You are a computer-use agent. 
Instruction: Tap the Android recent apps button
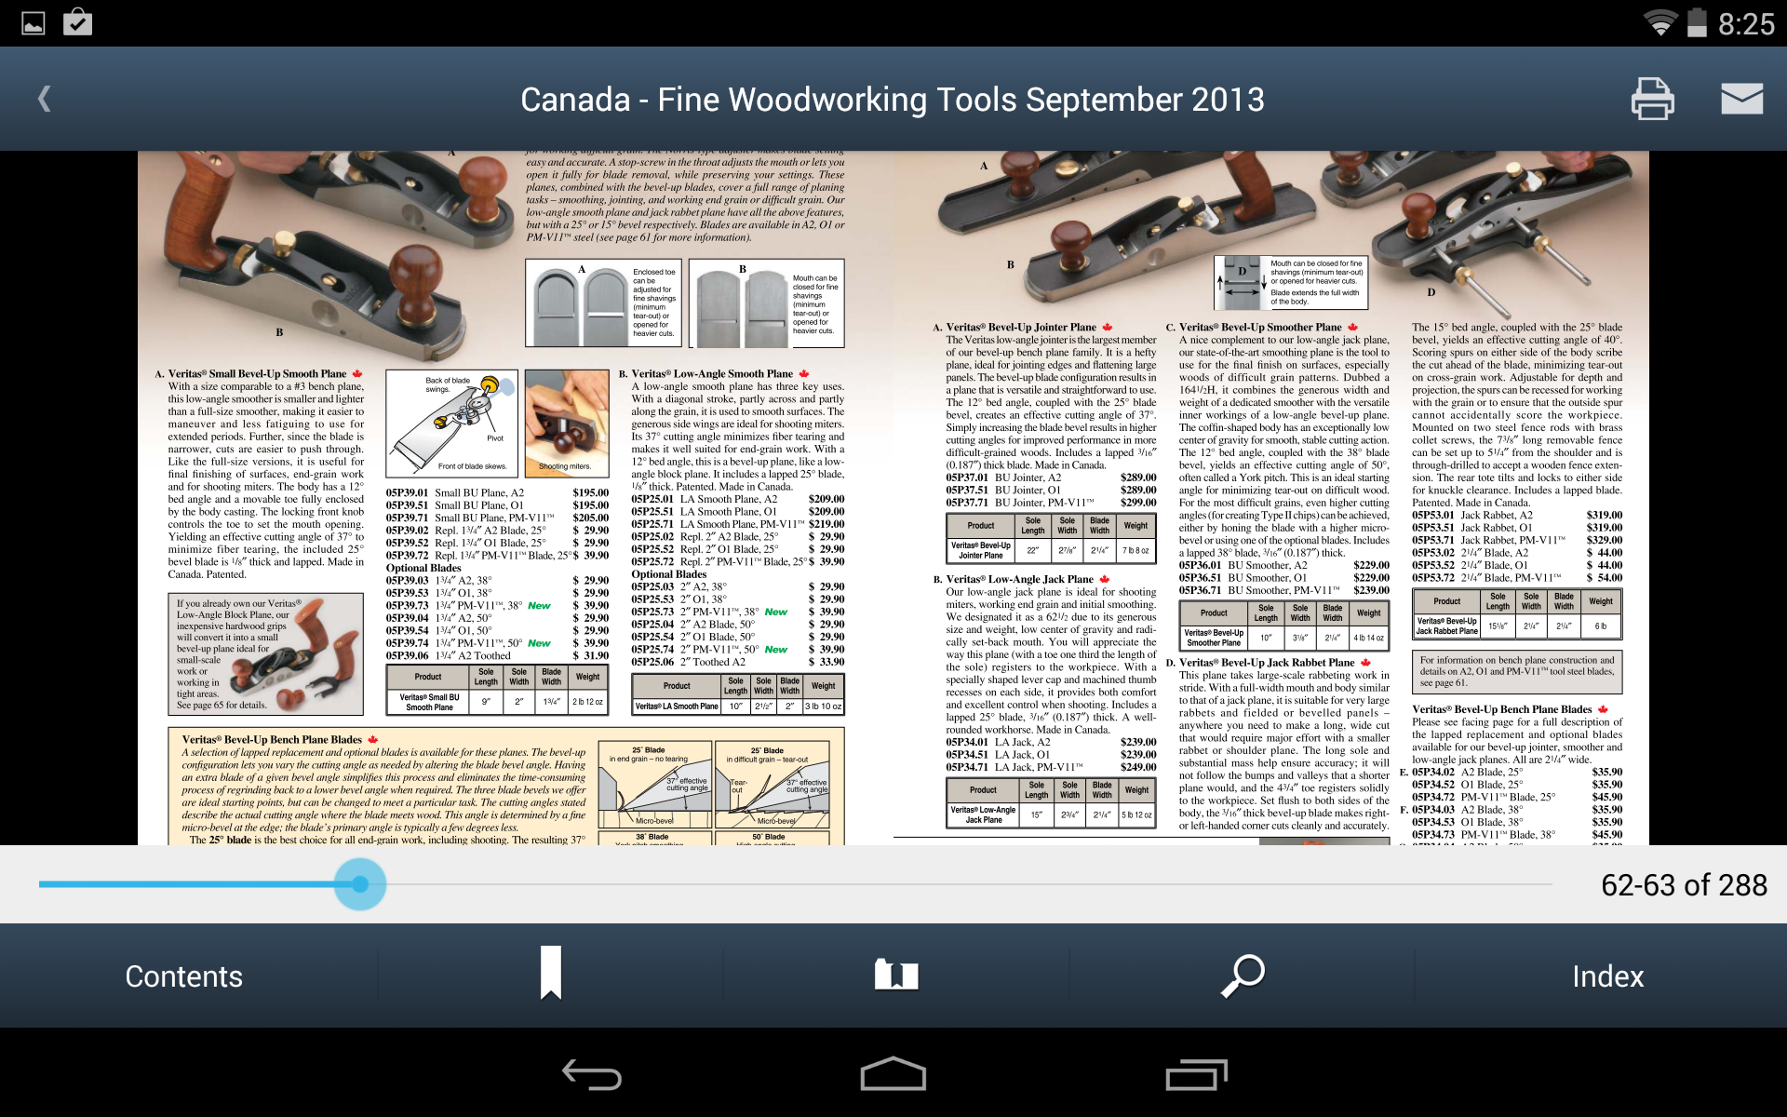1196,1075
